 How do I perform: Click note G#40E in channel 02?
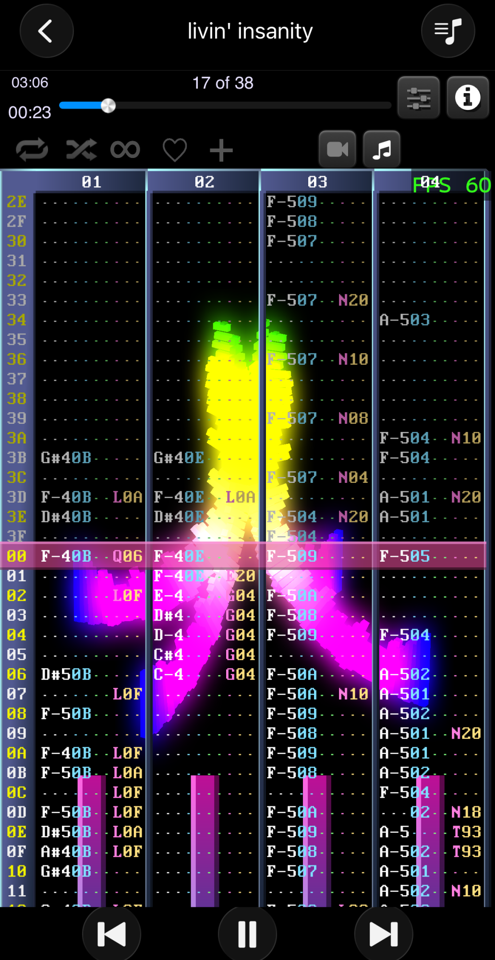tap(179, 457)
